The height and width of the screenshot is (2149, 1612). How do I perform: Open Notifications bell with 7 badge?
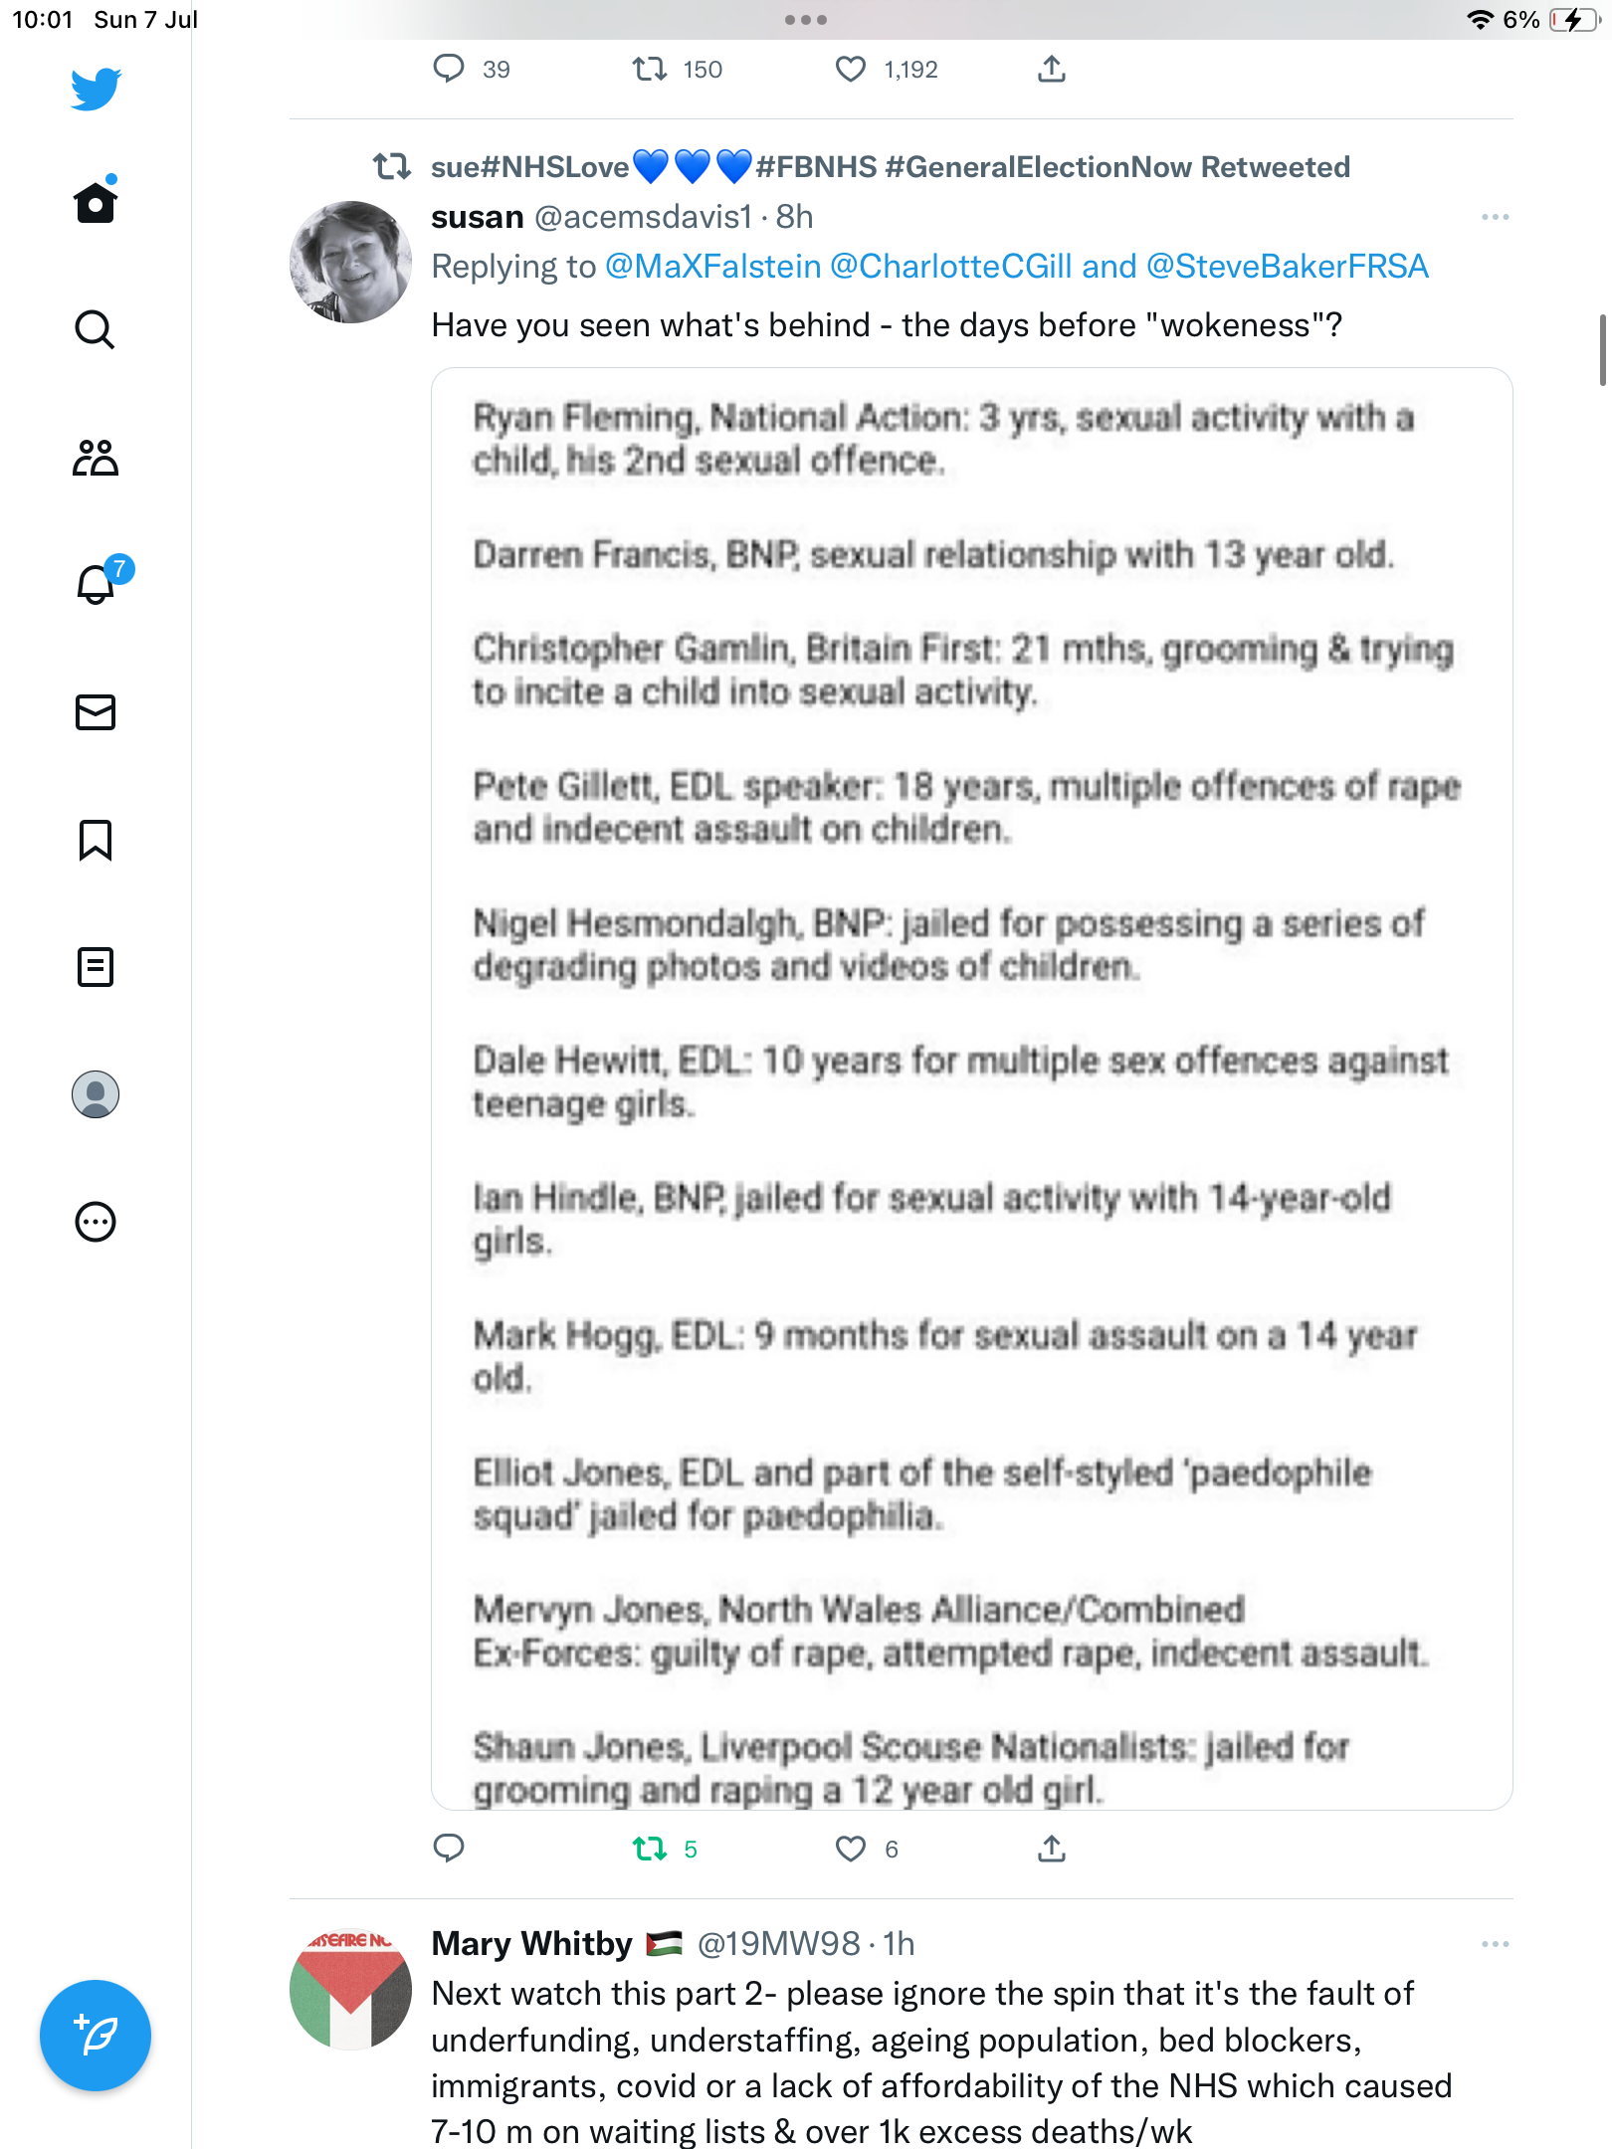pos(96,584)
